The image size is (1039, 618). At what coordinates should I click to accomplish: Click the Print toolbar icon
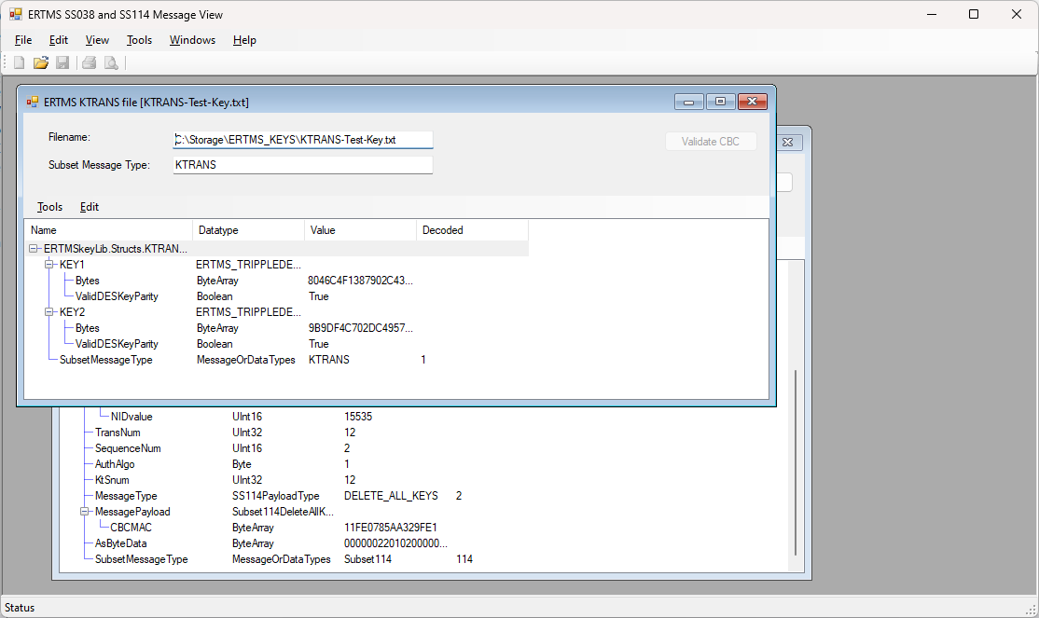pos(89,62)
